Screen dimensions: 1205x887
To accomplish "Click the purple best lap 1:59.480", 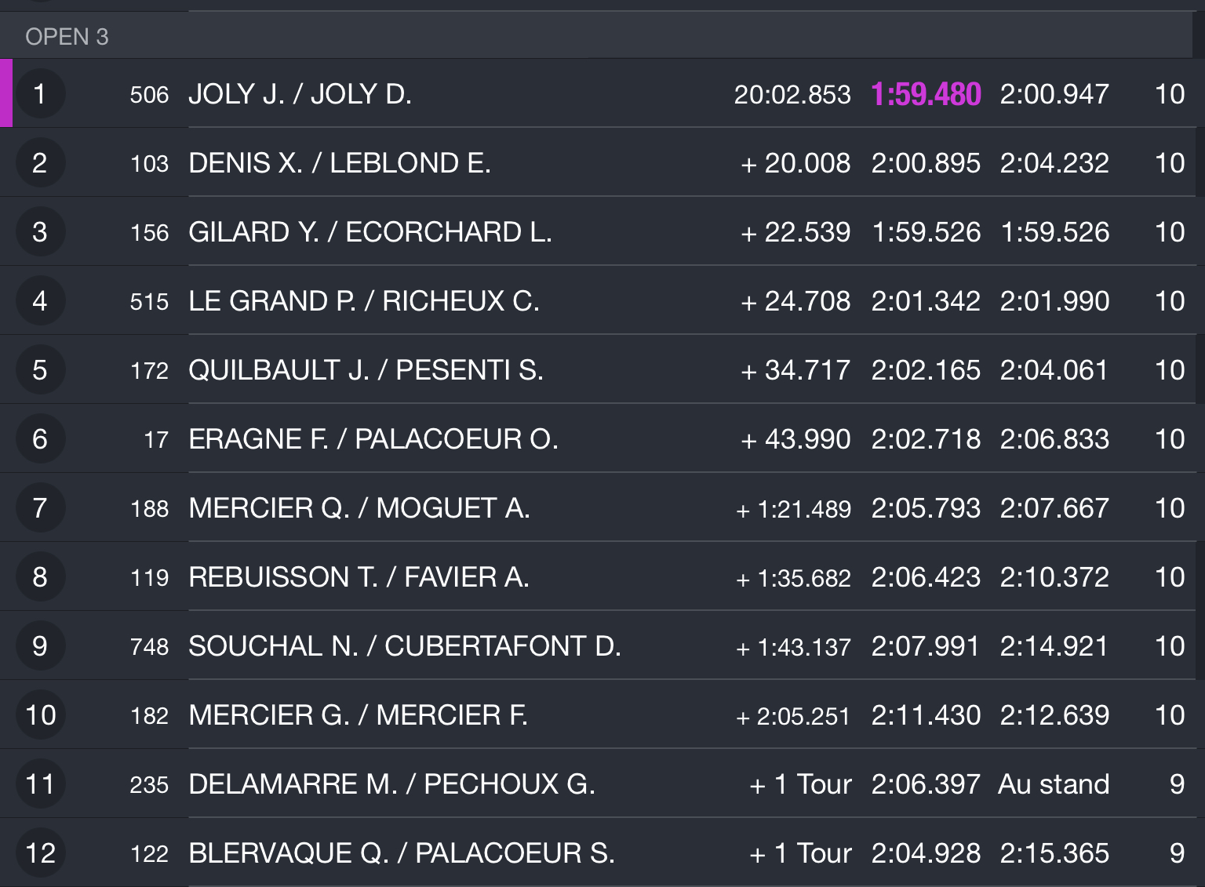I will pyautogui.click(x=926, y=94).
